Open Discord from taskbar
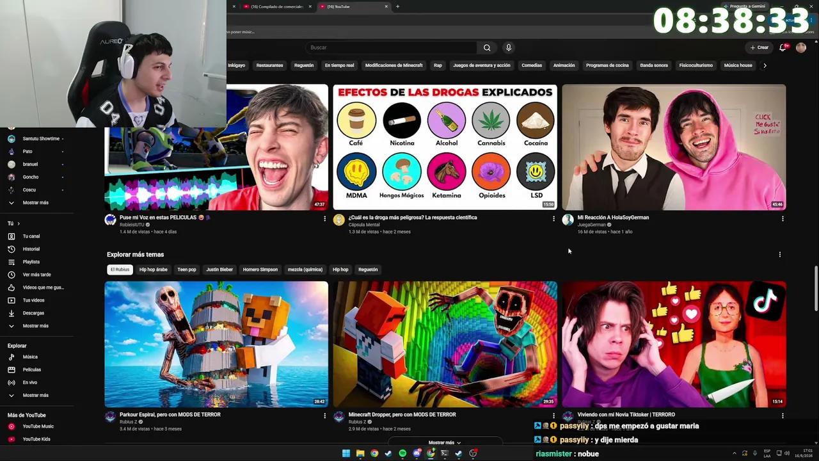The height and width of the screenshot is (461, 819). pyautogui.click(x=417, y=453)
